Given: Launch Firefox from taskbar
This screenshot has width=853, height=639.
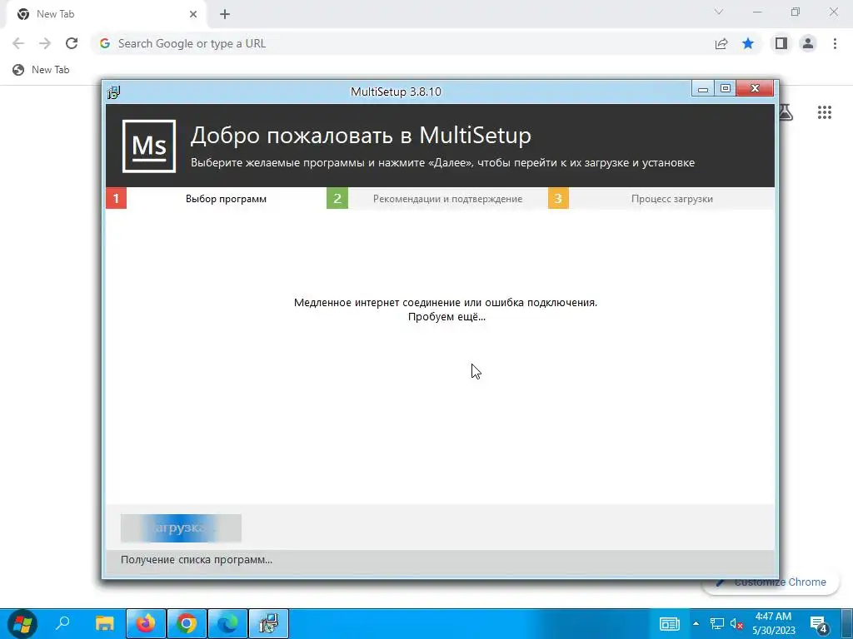Looking at the screenshot, I should click(145, 623).
